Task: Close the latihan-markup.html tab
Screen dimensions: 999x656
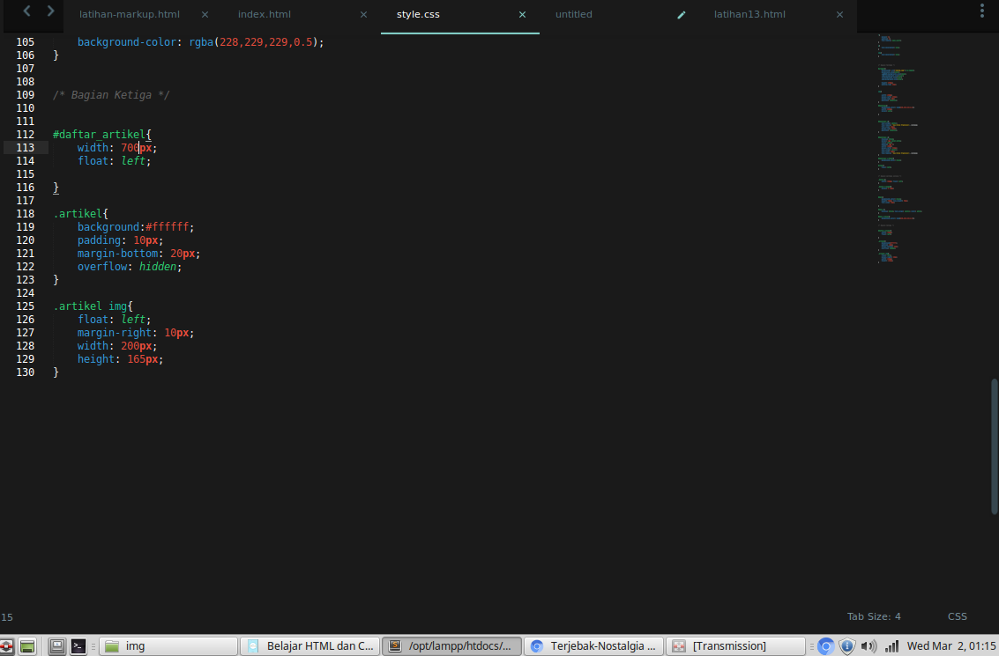Action: [x=205, y=15]
